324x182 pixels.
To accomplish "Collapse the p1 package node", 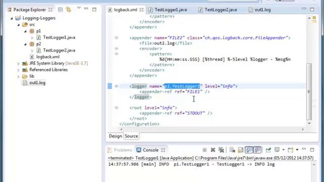I will coord(25,31).
